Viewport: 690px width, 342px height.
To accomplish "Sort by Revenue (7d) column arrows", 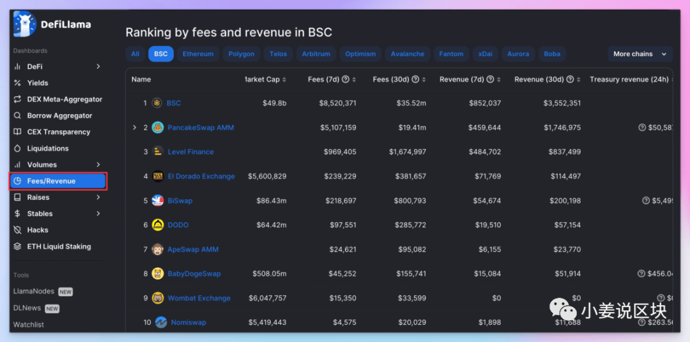I will pos(500,80).
